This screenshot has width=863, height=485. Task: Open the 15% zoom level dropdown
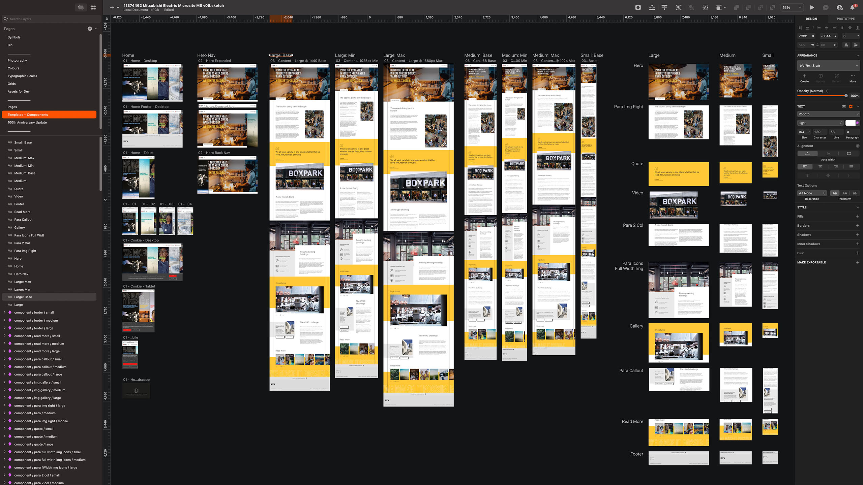pyautogui.click(x=792, y=7)
